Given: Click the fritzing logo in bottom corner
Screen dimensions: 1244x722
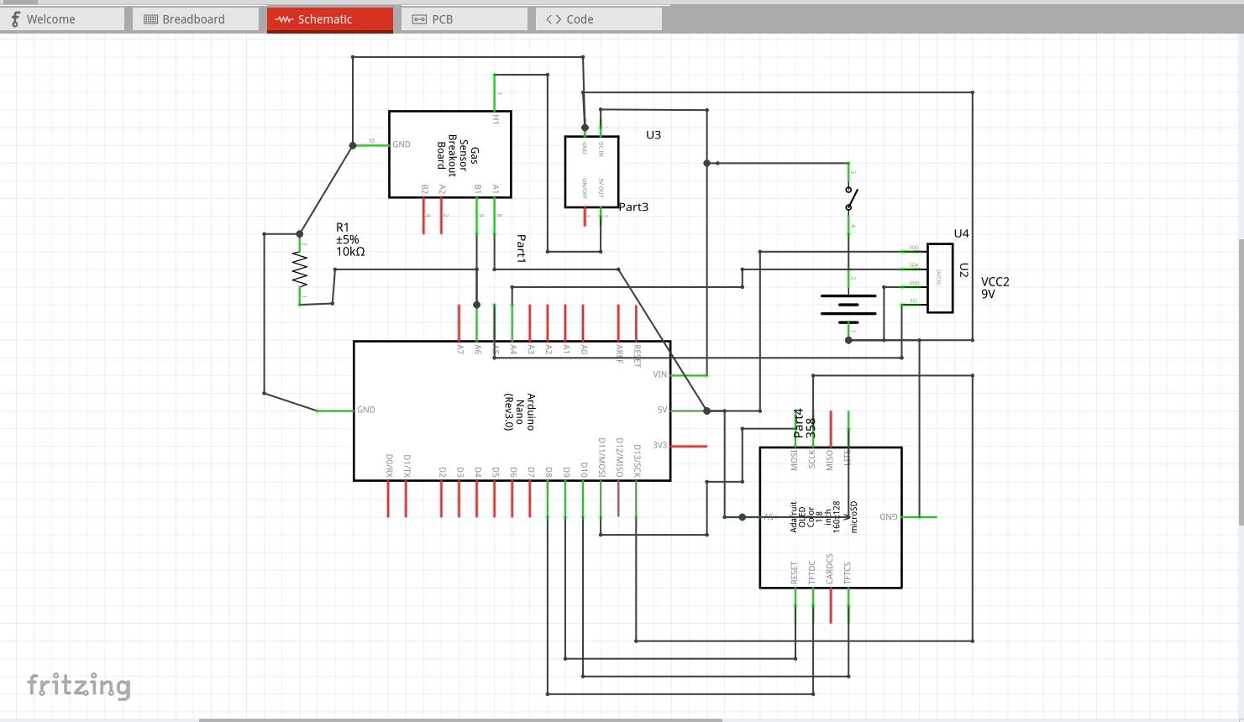Looking at the screenshot, I should click(x=80, y=686).
